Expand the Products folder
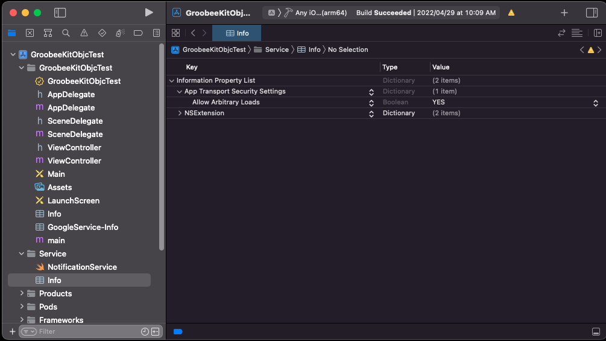The height and width of the screenshot is (341, 606). pyautogui.click(x=22, y=293)
